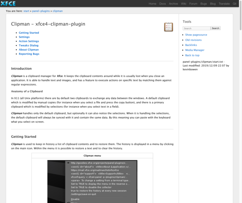Open the Wiki menu item
The width and height of the screenshot is (242, 203).
pyautogui.click(x=184, y=4)
